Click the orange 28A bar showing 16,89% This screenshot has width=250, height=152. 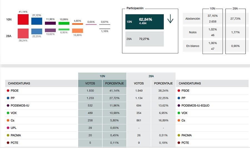coord(77,31)
